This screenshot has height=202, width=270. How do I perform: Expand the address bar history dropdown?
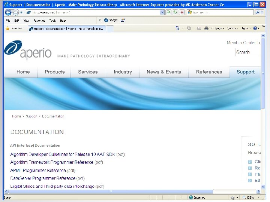162,12
